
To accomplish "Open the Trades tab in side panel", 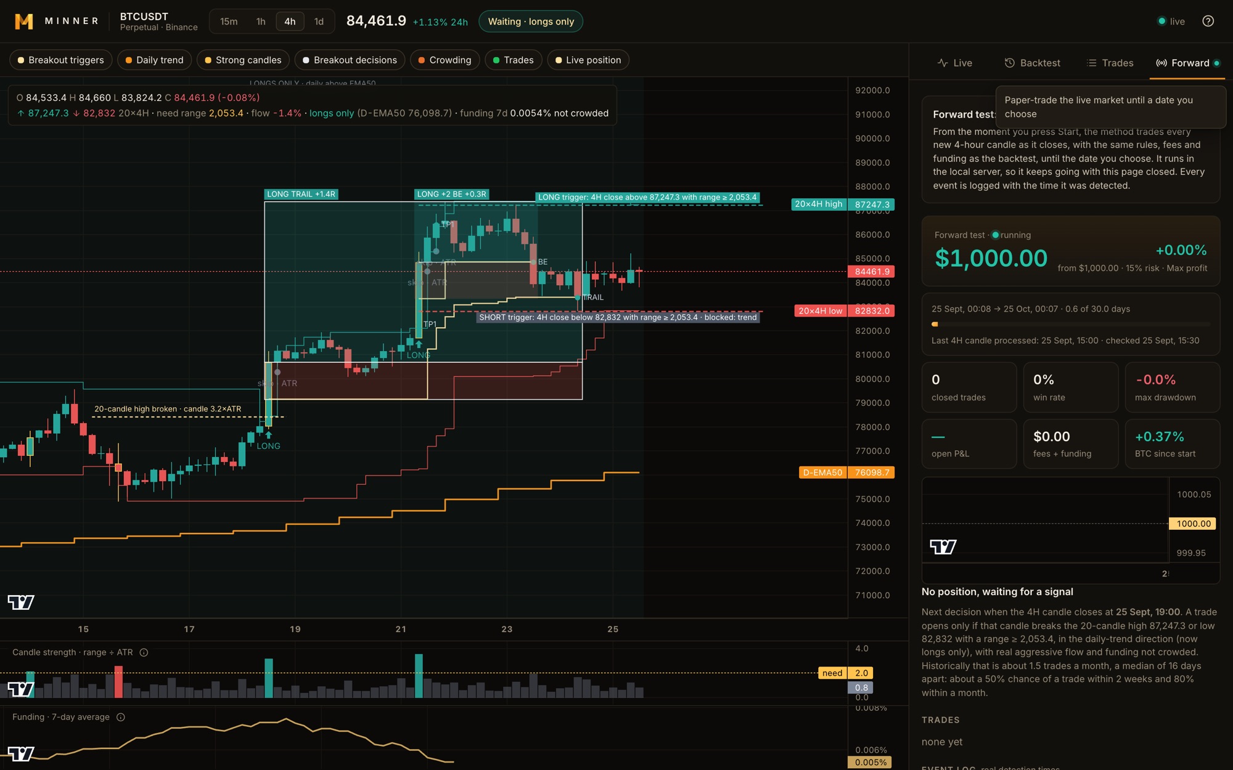I will coord(1110,63).
